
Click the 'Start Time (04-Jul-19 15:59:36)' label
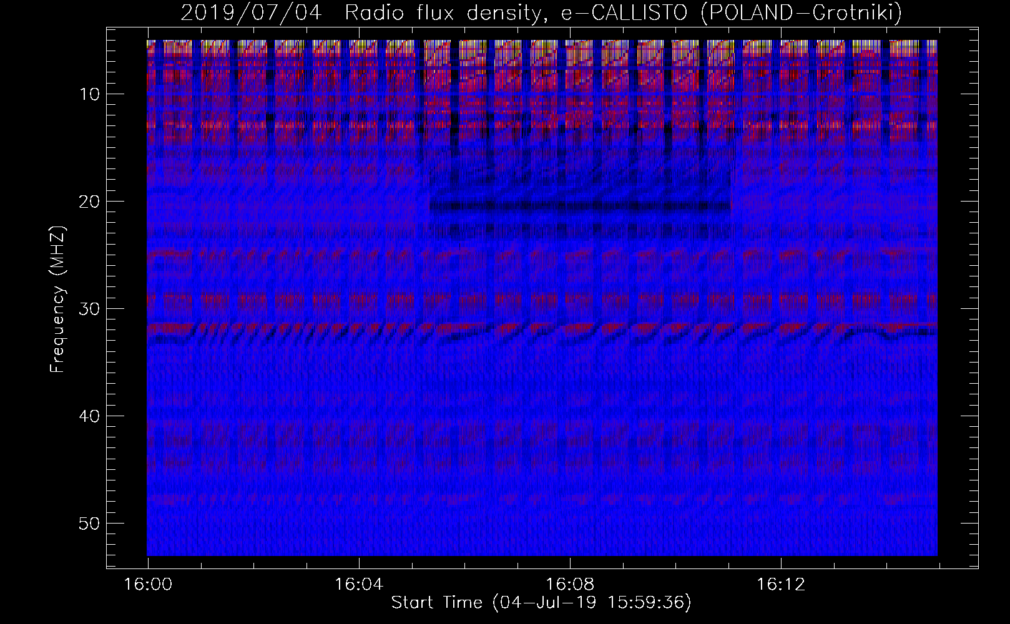541,603
